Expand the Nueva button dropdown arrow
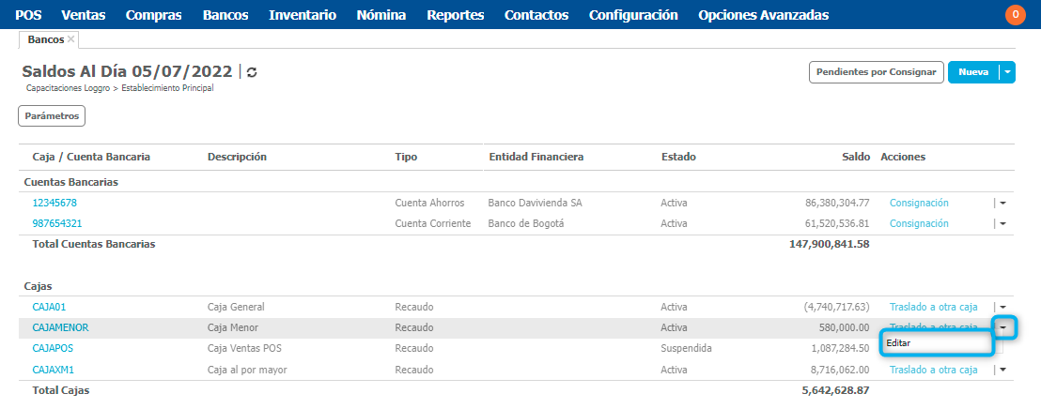Image resolution: width=1041 pixels, height=409 pixels. click(x=1007, y=72)
